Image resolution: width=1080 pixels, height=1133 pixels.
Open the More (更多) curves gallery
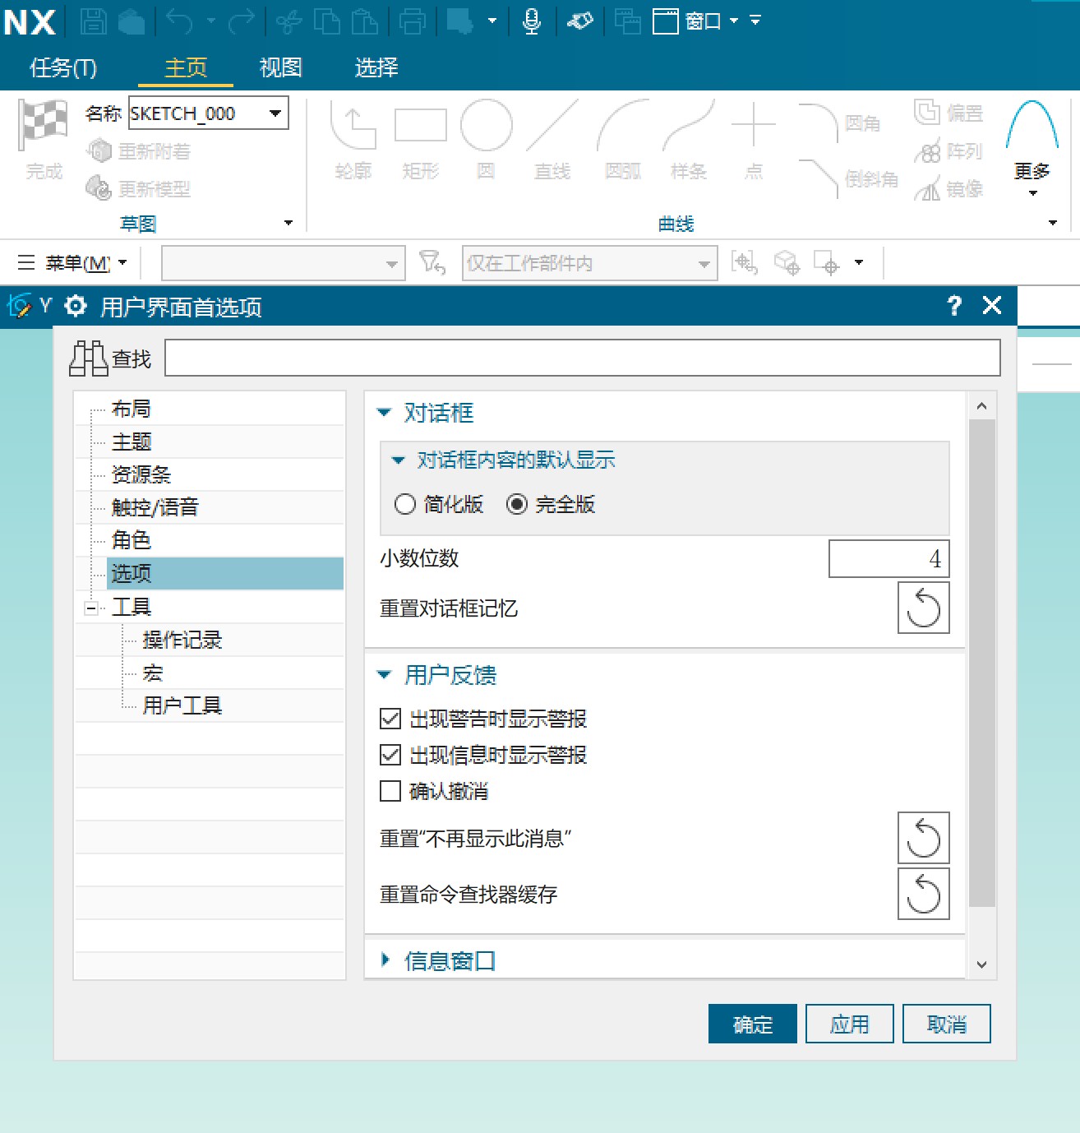click(1032, 150)
